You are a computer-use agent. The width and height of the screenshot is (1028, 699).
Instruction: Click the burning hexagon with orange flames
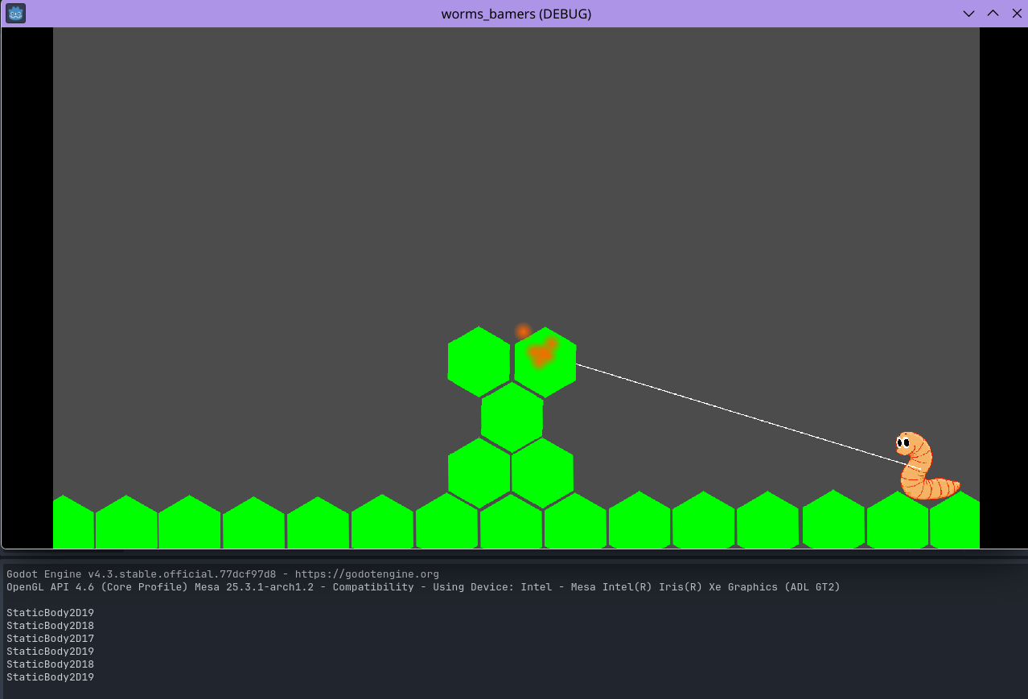545,362
